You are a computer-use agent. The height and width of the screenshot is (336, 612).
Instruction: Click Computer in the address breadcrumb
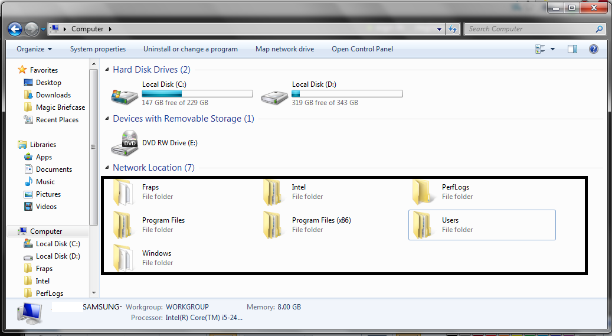coord(87,29)
